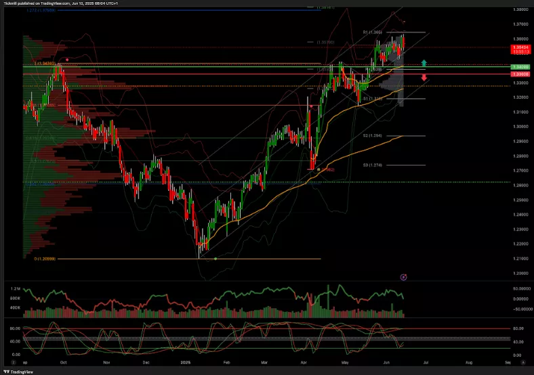Click the red down arrow marker
Viewport: 534px width, 375px height.
(424, 78)
